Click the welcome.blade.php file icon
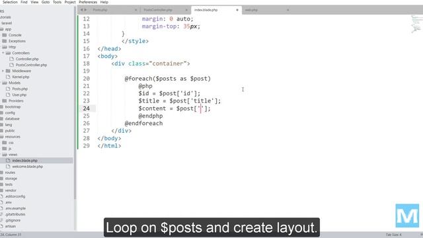 click(8, 167)
